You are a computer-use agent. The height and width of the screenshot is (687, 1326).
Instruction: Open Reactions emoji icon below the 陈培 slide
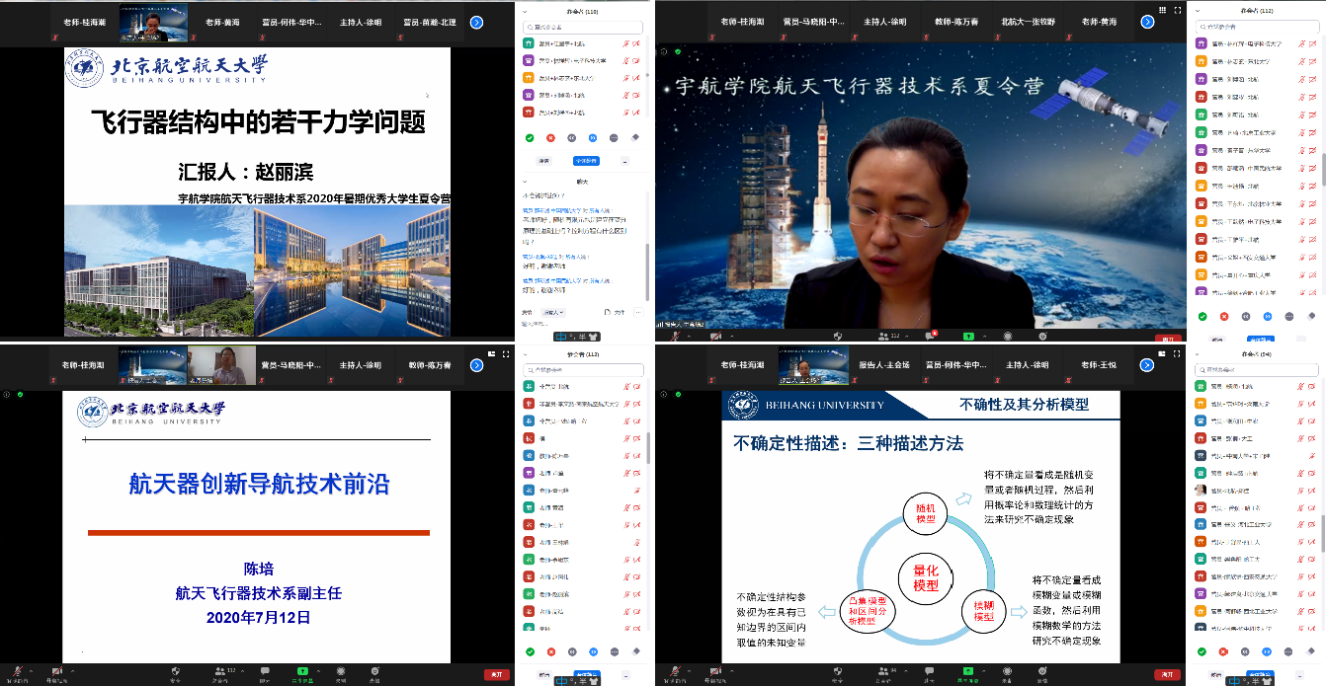point(375,673)
